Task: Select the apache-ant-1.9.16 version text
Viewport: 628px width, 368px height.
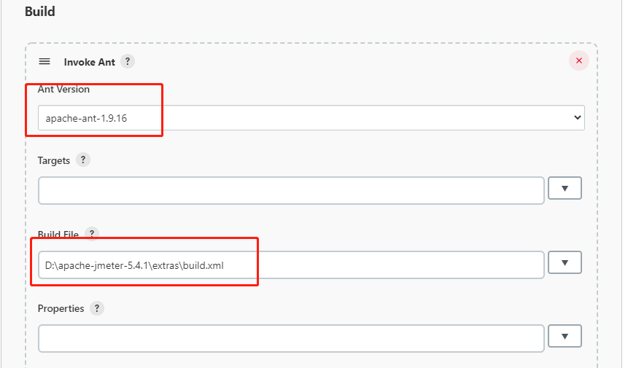Action: [x=86, y=117]
